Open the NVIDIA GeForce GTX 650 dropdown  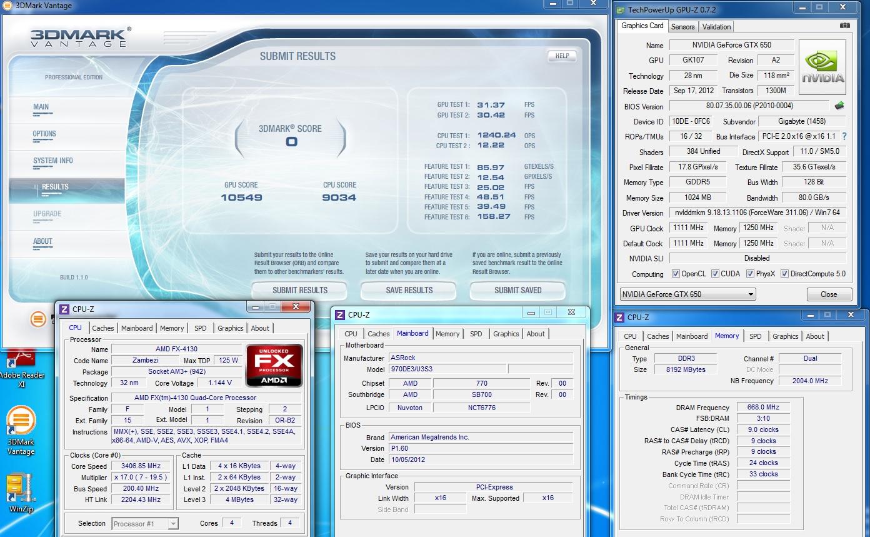point(687,294)
